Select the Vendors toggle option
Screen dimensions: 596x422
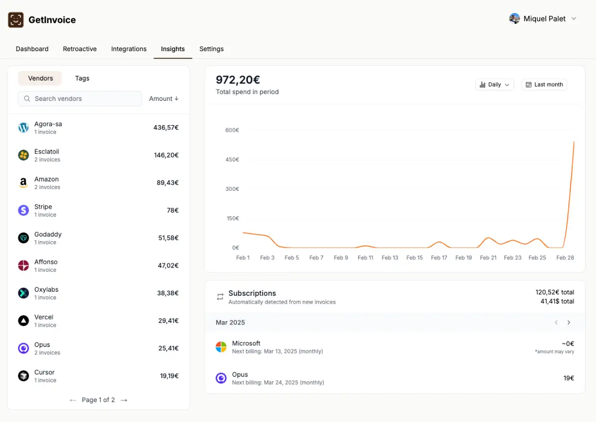40,79
